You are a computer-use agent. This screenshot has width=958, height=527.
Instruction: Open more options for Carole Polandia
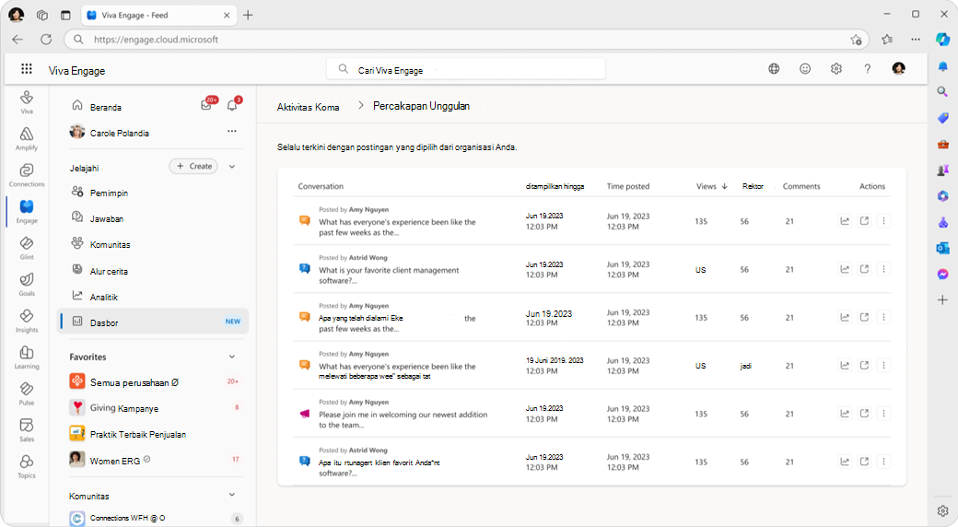point(232,132)
